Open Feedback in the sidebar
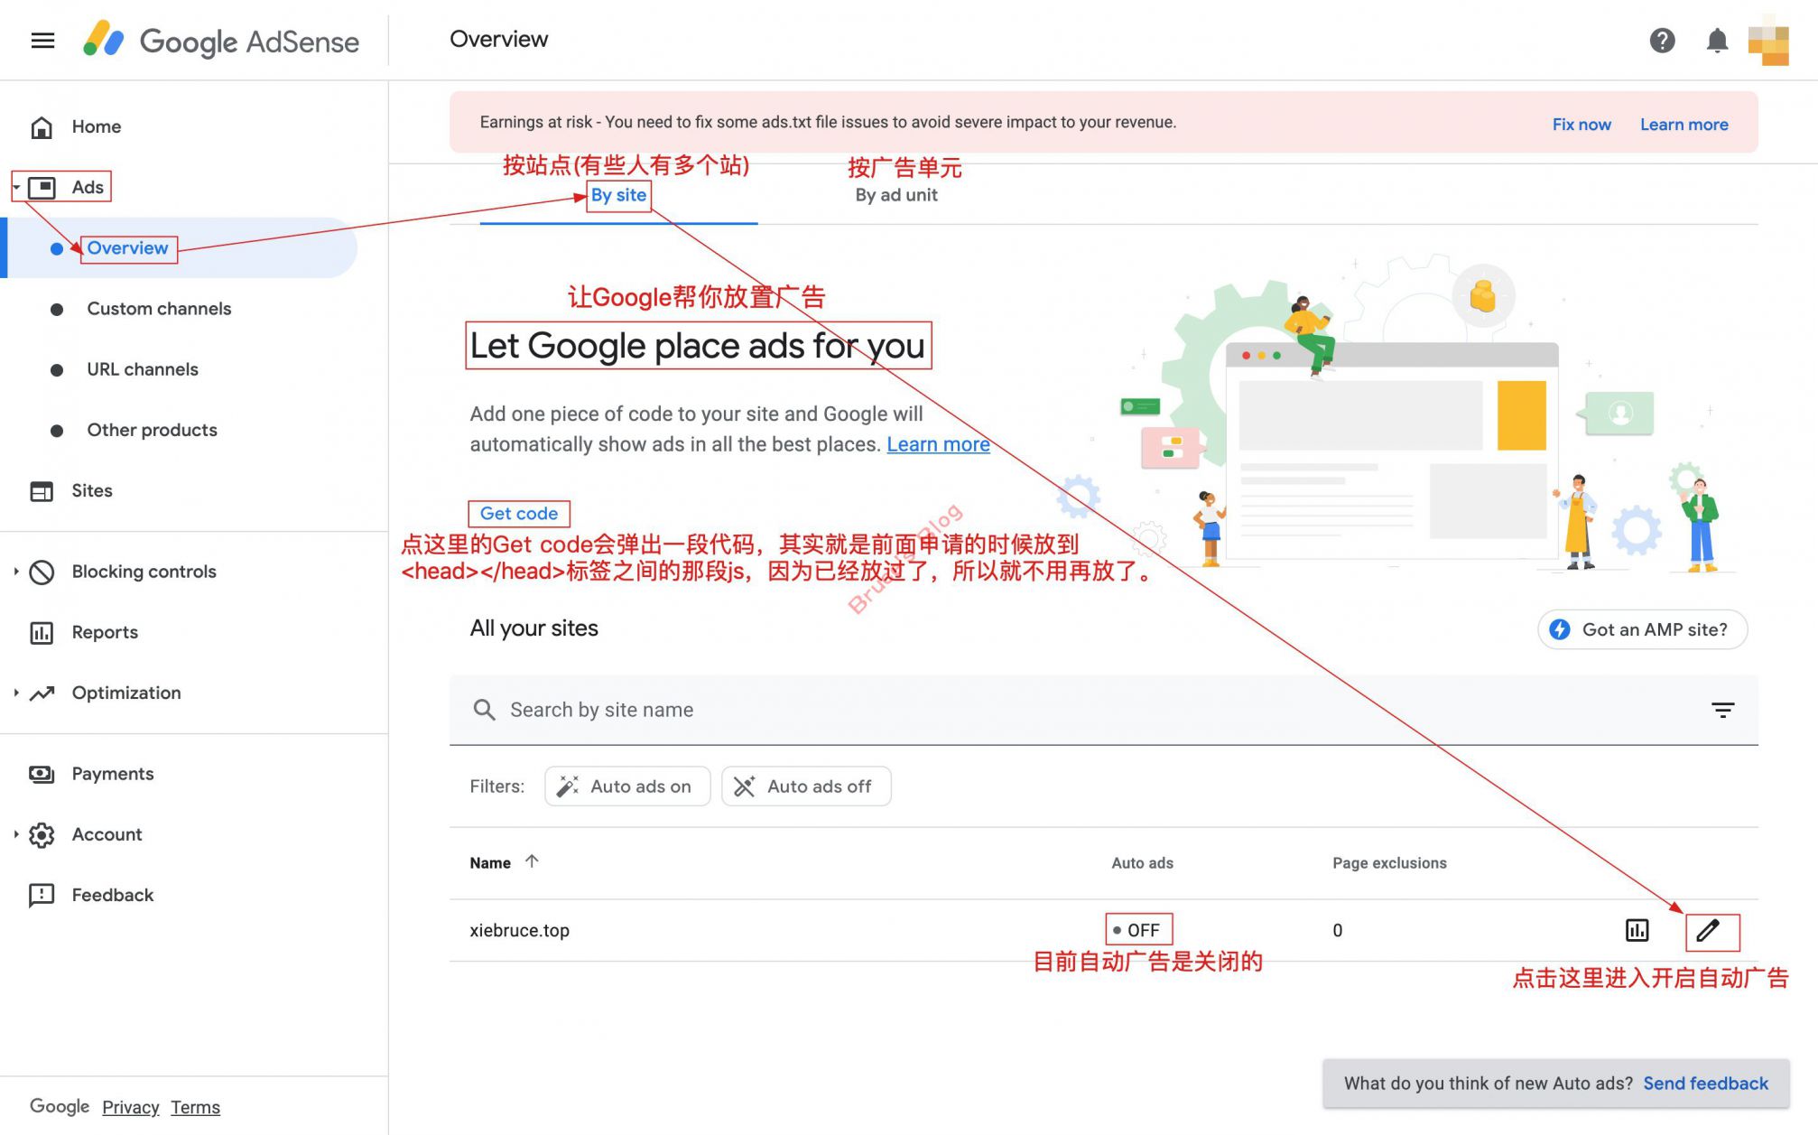Viewport: 1818px width, 1135px height. [x=113, y=896]
